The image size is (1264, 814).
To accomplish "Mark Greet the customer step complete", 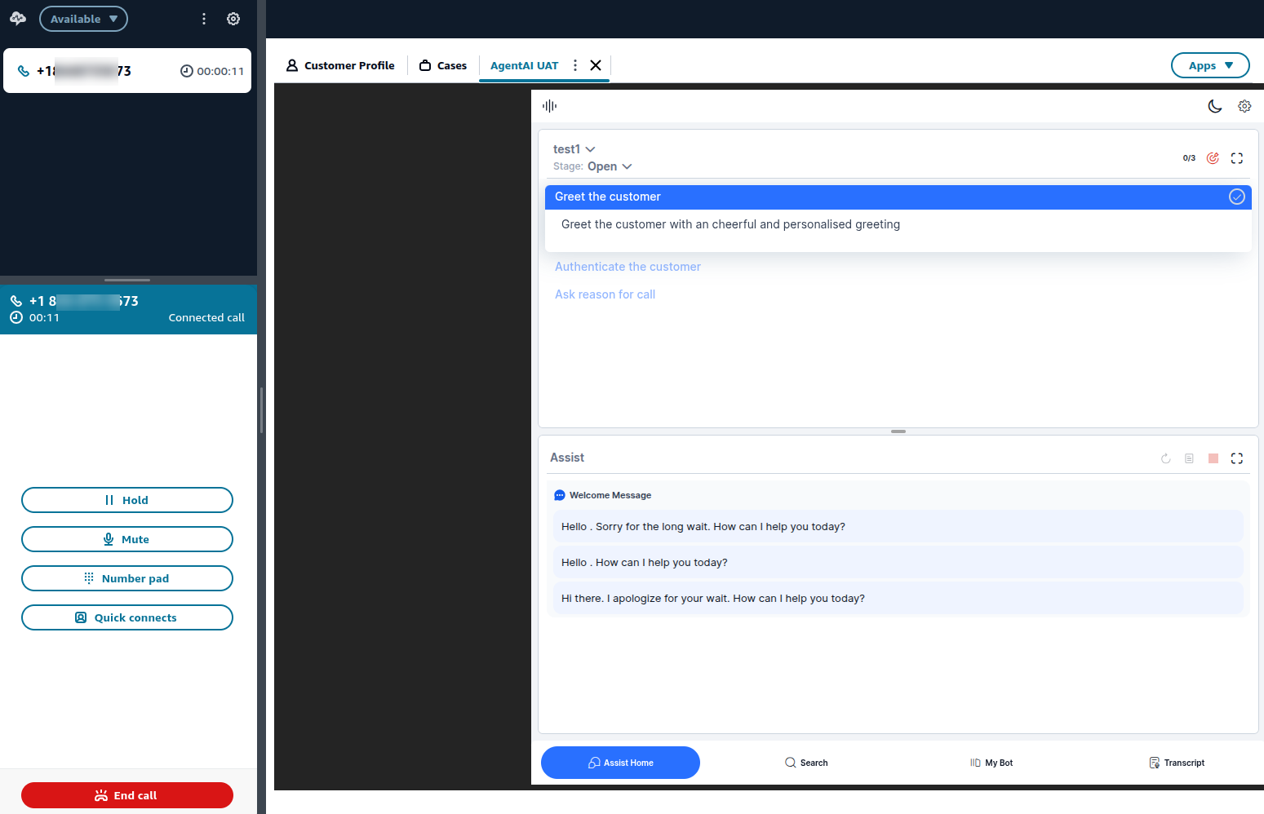I will click(1237, 197).
